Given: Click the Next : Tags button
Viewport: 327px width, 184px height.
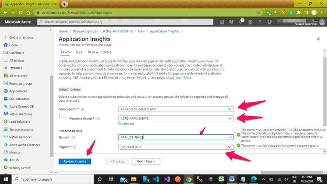Looking at the screenshot, I should [146, 161].
